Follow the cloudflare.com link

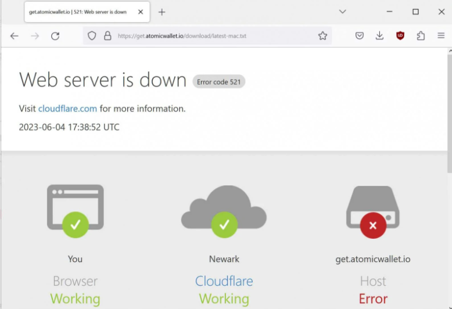pos(67,109)
